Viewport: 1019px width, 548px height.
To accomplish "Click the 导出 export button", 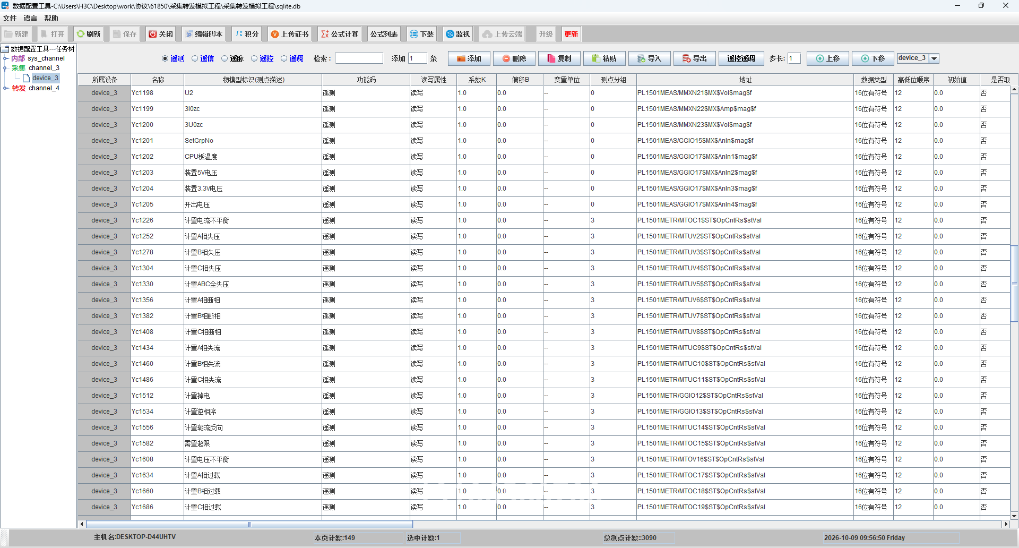I will point(695,58).
